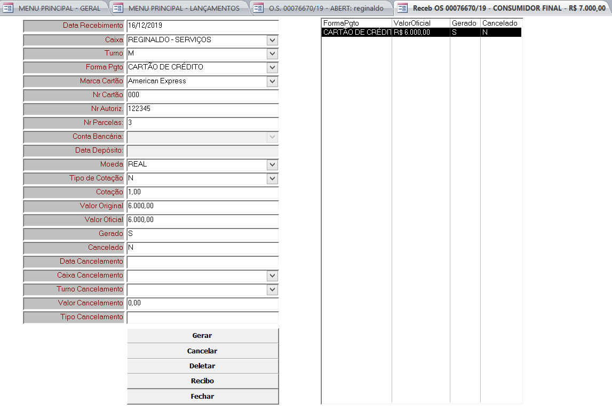Open MENU PRINCIPAL - LANÇAMENTOS tab

pyautogui.click(x=184, y=8)
